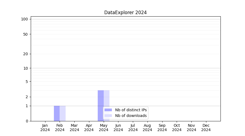Click the Jan 2024 x-axis label

[45, 128]
